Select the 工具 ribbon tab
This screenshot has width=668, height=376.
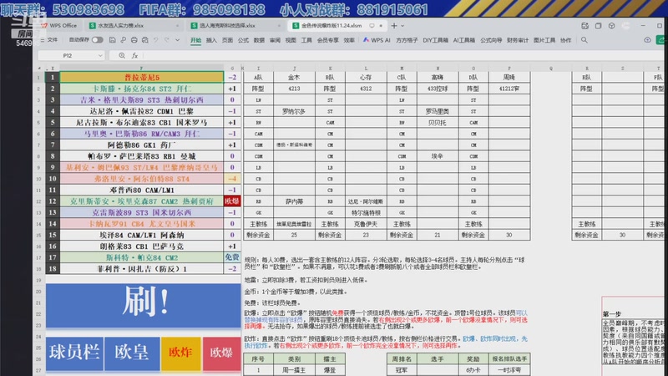[x=306, y=40]
